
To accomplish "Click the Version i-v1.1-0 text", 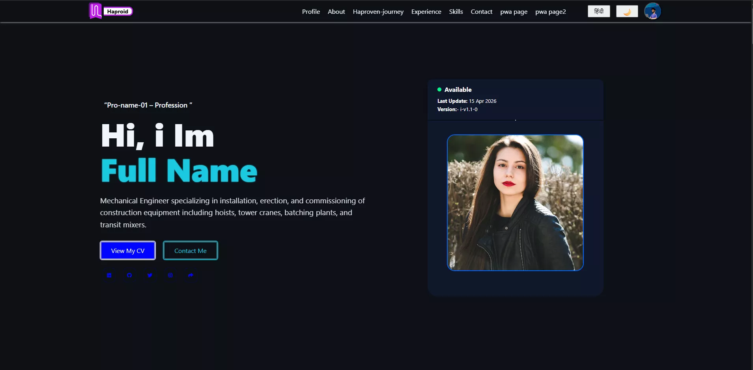I will tap(457, 109).
